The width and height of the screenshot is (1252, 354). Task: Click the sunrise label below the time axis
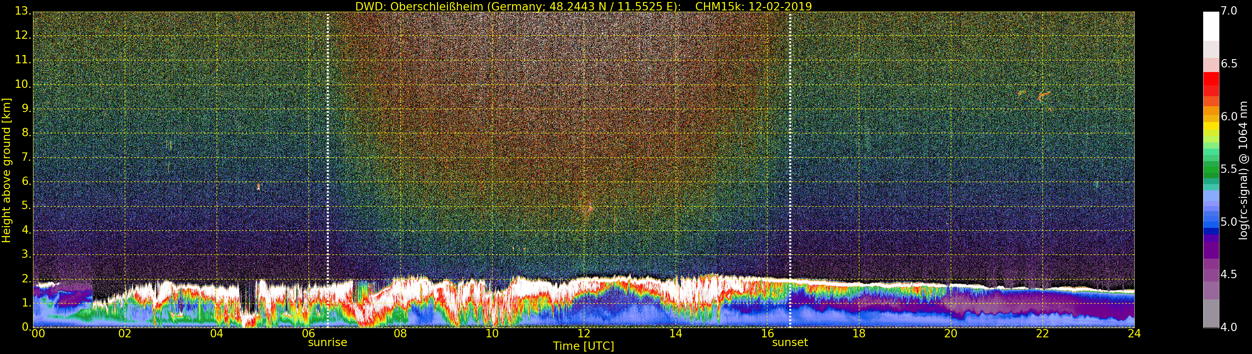[327, 342]
